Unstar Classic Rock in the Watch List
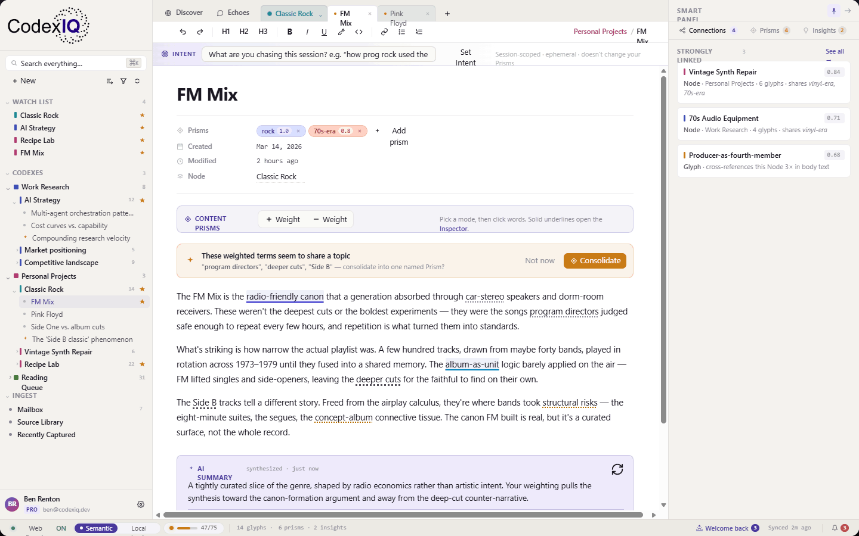This screenshot has height=536, width=859. 142,116
